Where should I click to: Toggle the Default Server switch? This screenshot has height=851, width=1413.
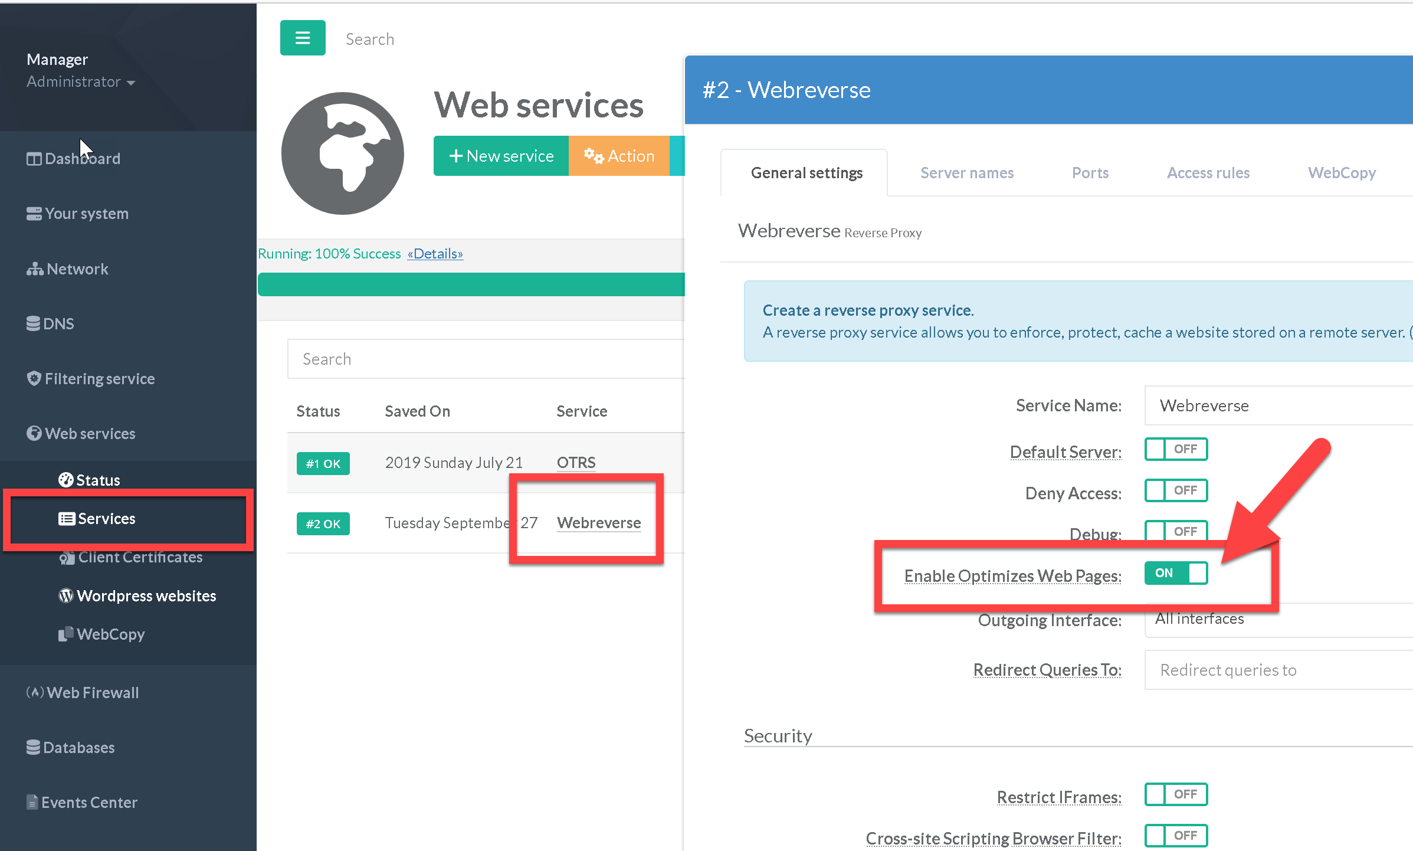click(x=1175, y=450)
